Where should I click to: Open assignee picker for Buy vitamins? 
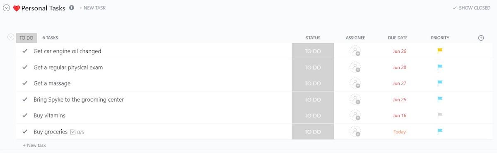point(355,115)
